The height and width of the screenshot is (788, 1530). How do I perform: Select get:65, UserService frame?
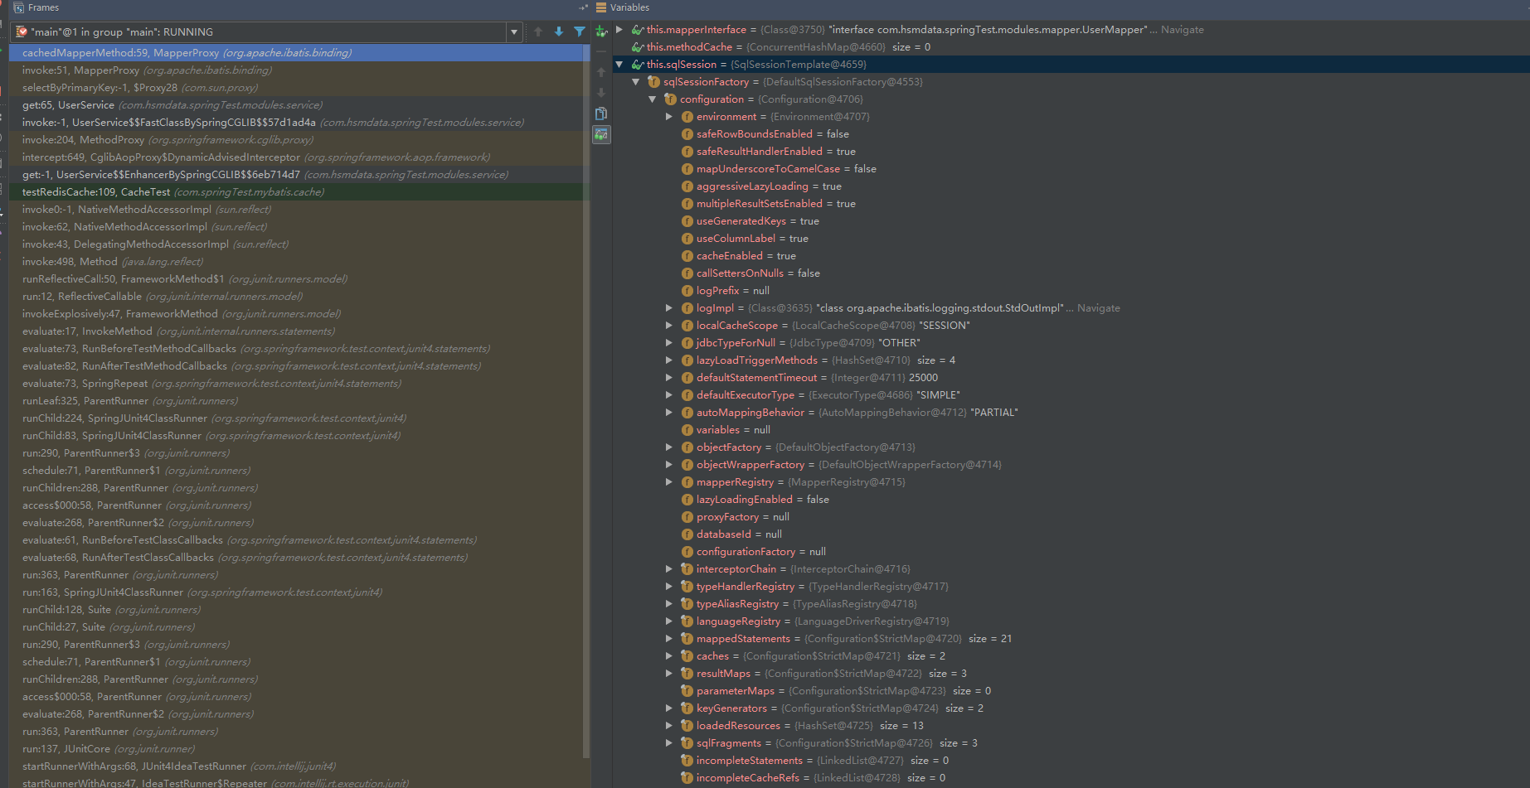[x=296, y=105]
